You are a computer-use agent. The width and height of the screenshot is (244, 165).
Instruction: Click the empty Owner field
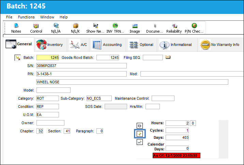click(x=50, y=123)
